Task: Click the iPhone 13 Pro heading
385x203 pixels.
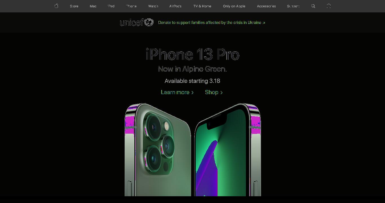Action: 193,54
